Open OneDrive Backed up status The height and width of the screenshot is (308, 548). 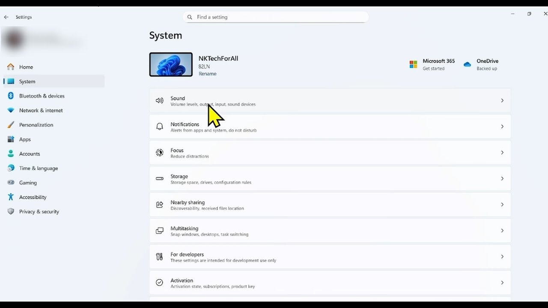coord(487,68)
